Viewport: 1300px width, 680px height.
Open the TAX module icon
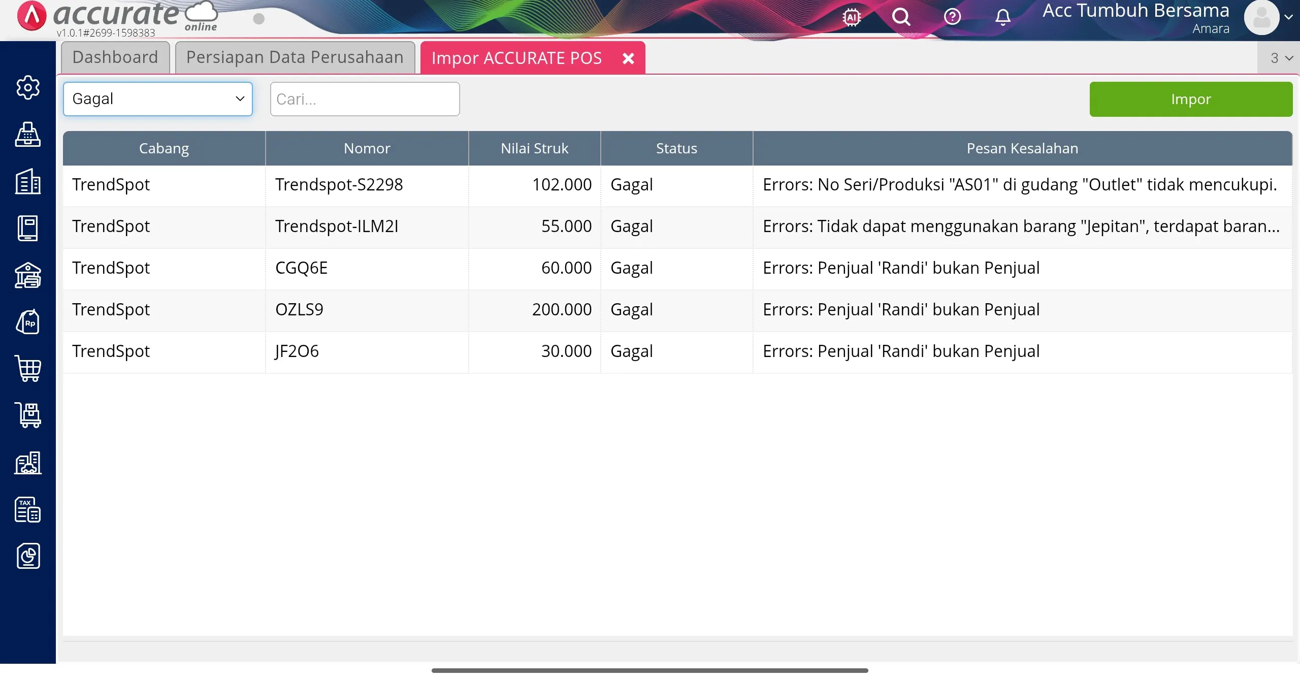pyautogui.click(x=28, y=509)
